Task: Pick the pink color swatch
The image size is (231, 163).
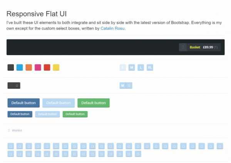Action: pyautogui.click(x=38, y=67)
